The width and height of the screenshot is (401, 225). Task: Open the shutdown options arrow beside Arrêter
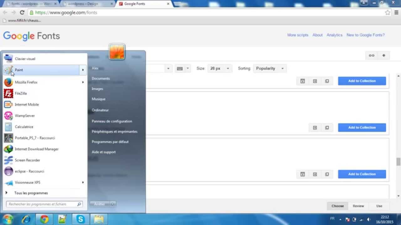(x=113, y=204)
